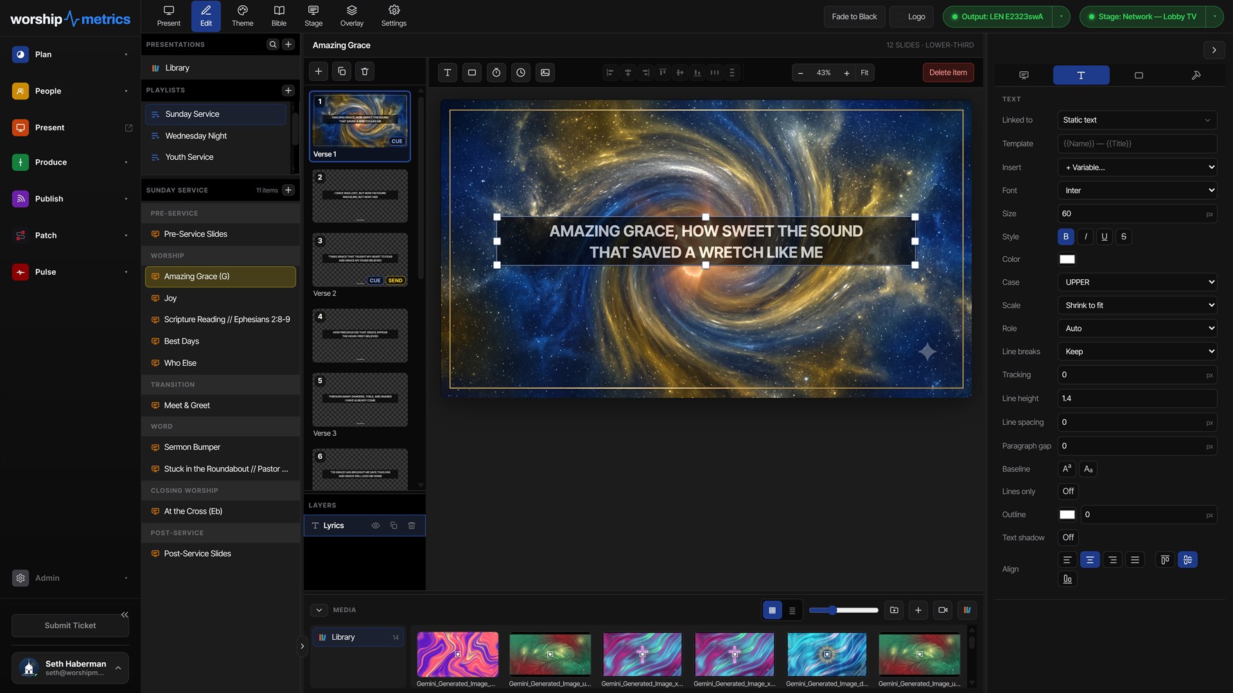The width and height of the screenshot is (1233, 693).
Task: Open the Line breaks Keep dropdown
Action: point(1137,352)
